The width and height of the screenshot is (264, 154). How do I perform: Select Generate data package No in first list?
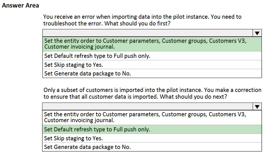(x=152, y=74)
